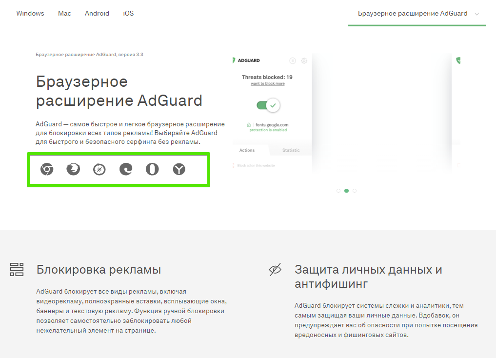496x358 pixels.
Task: Click the Safari compass icon
Action: pos(99,169)
